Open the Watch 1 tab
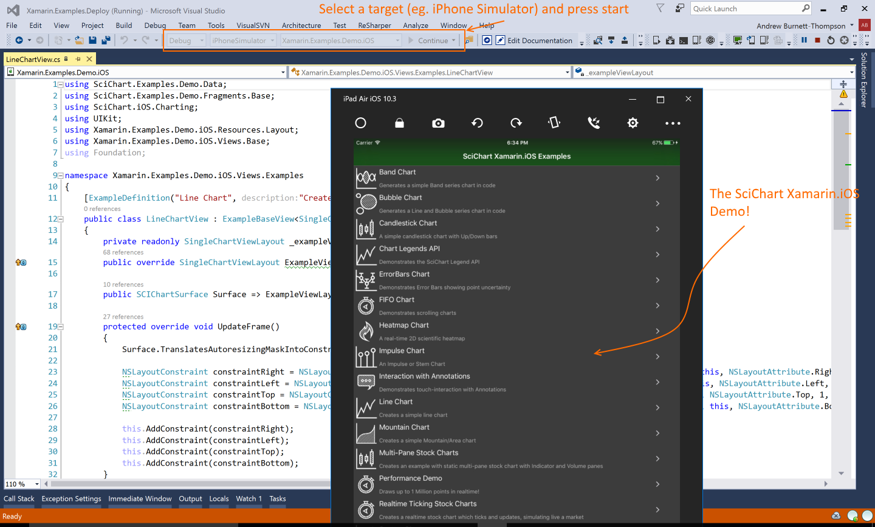 [249, 498]
